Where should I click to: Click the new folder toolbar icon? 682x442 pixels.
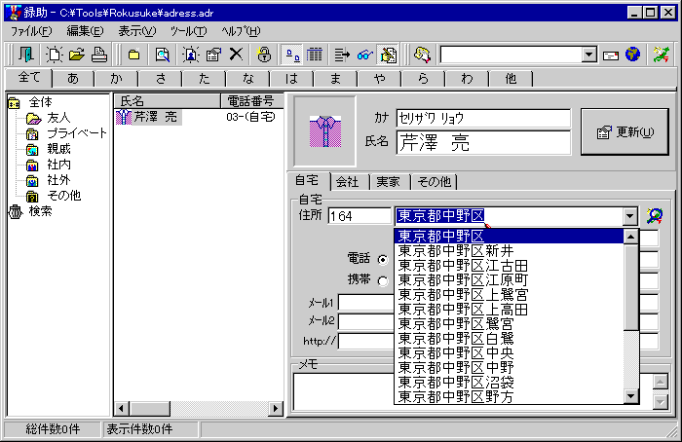coord(134,55)
